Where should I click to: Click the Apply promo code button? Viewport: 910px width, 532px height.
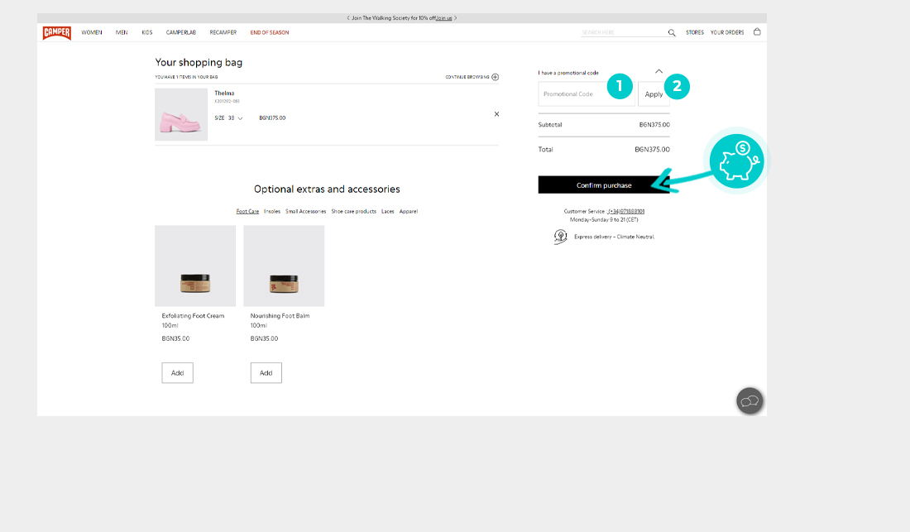(654, 94)
